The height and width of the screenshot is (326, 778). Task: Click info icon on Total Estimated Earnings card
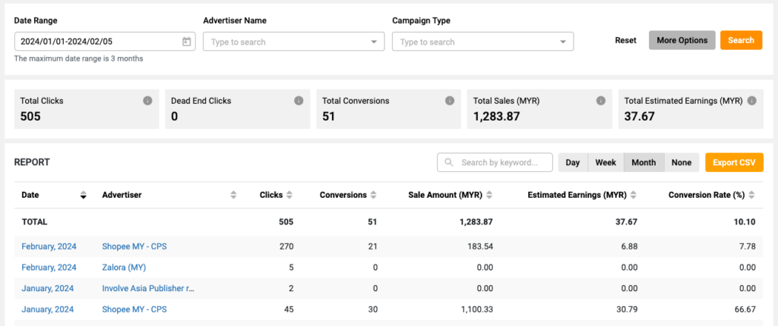[x=751, y=101]
